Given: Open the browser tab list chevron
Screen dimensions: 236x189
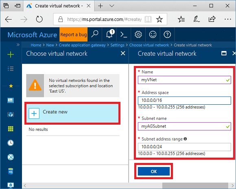Looking at the screenshot, I should [x=111, y=6].
